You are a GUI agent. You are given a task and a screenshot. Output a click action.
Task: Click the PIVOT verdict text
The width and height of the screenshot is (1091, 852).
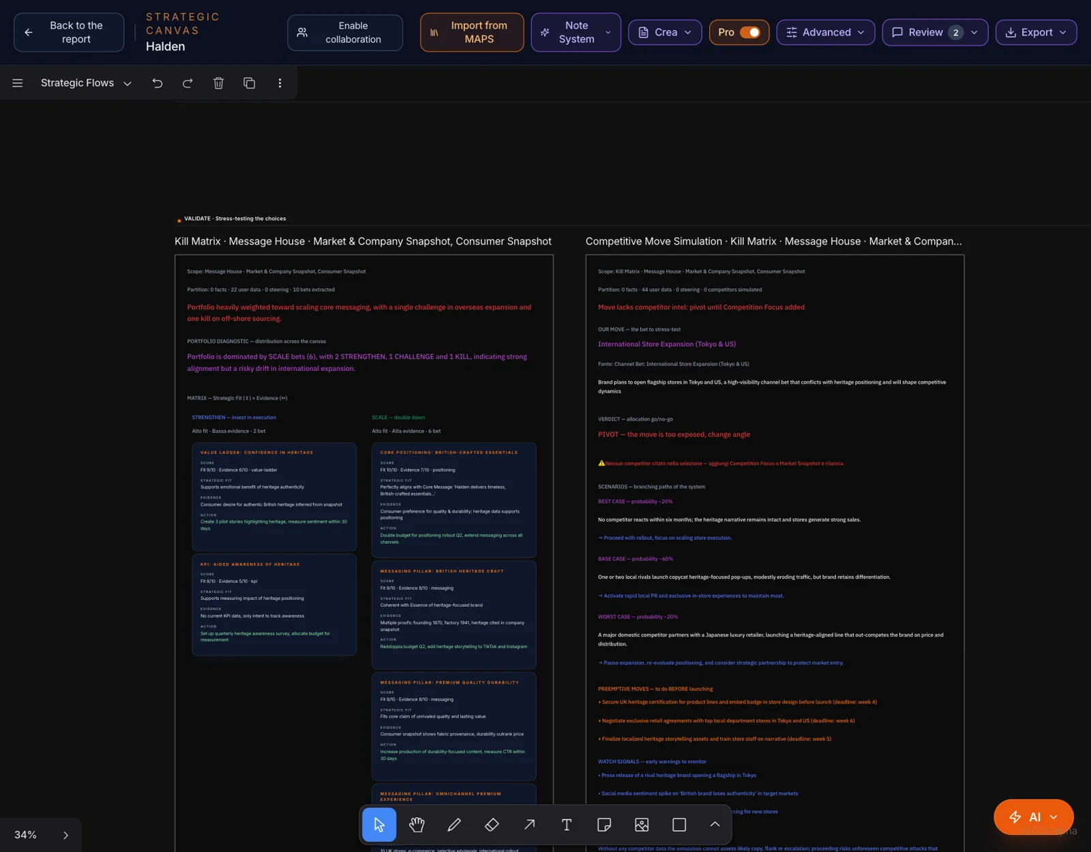(x=674, y=434)
